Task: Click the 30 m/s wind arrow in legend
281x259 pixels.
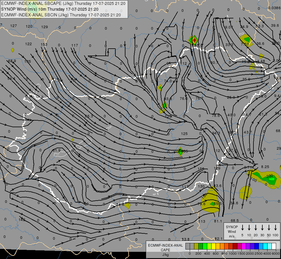Action: [262, 227]
